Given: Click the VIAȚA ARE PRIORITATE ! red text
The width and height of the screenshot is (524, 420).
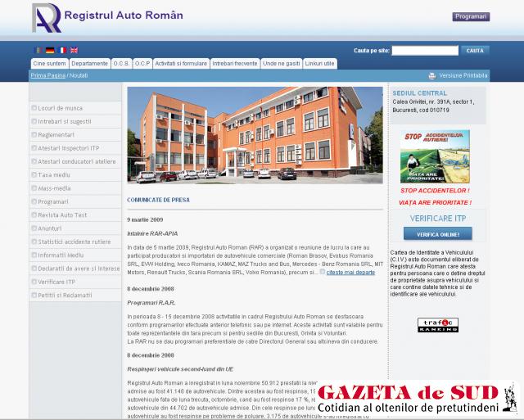Looking at the screenshot, I should (435, 202).
